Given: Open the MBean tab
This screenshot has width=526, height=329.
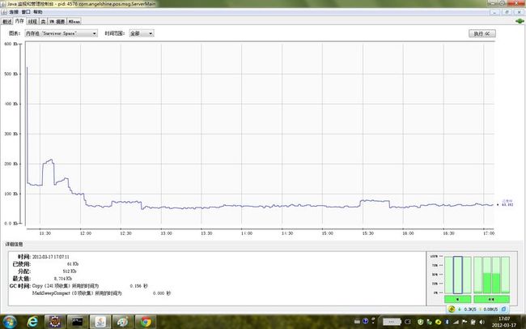Looking at the screenshot, I should [x=74, y=22].
